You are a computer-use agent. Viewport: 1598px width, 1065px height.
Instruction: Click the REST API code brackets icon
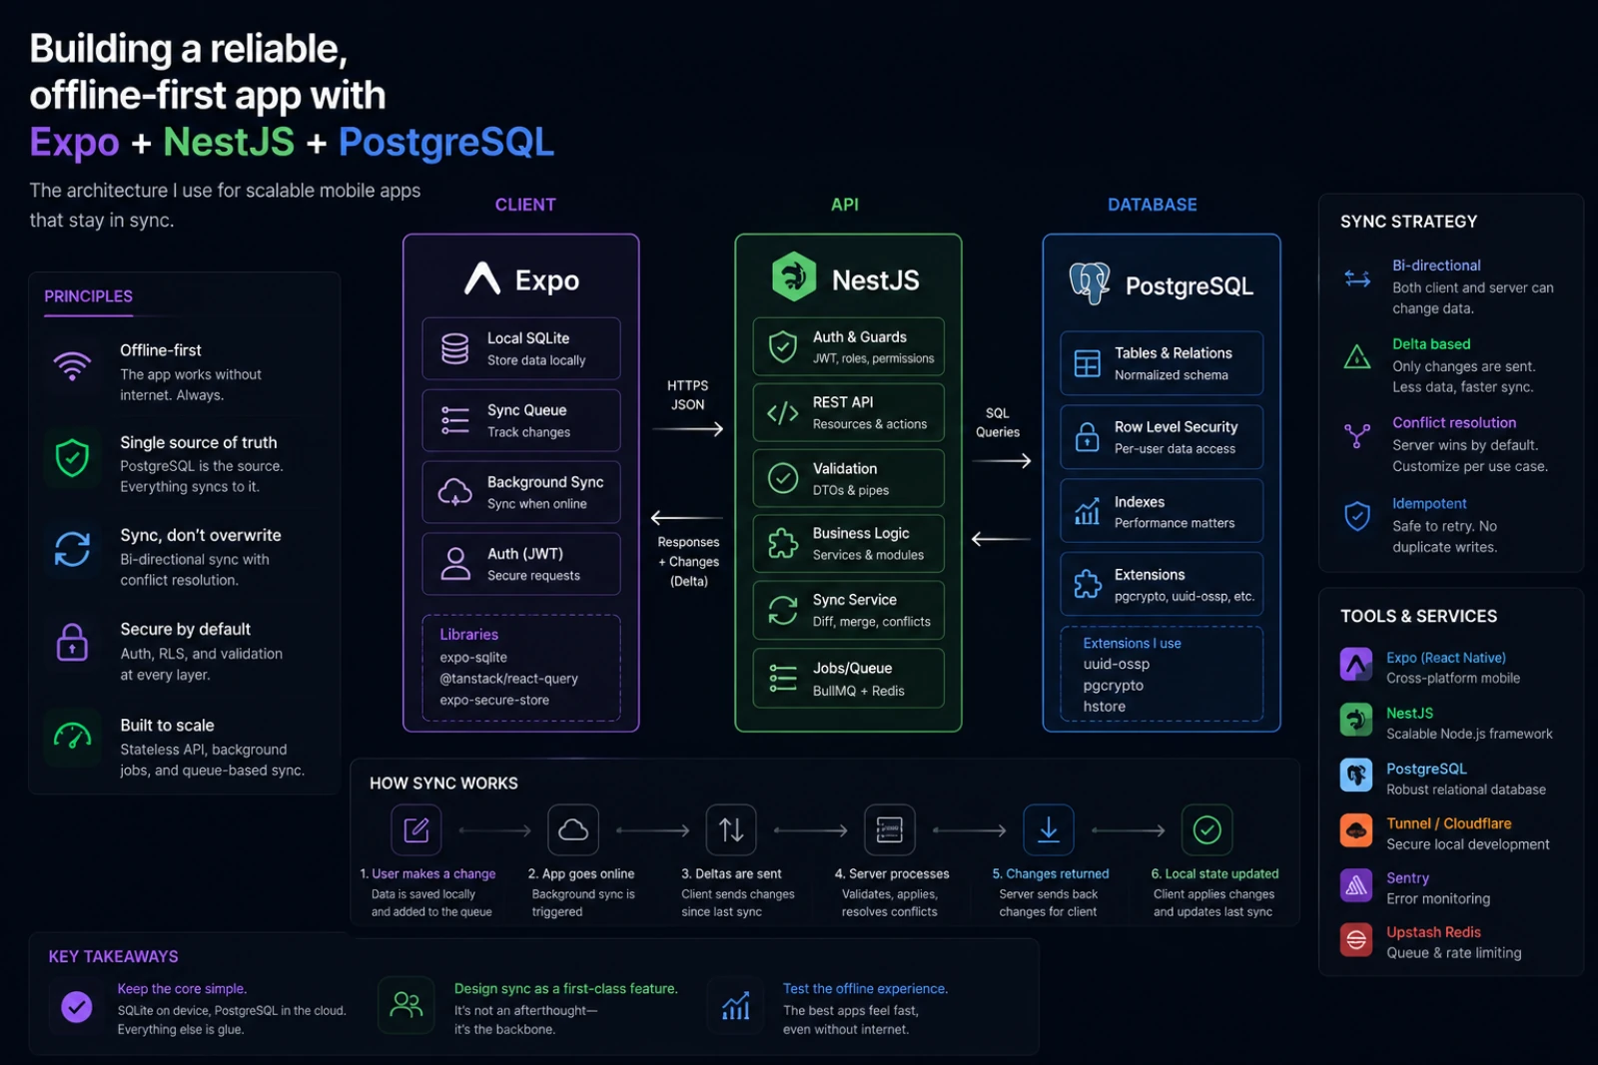(783, 413)
